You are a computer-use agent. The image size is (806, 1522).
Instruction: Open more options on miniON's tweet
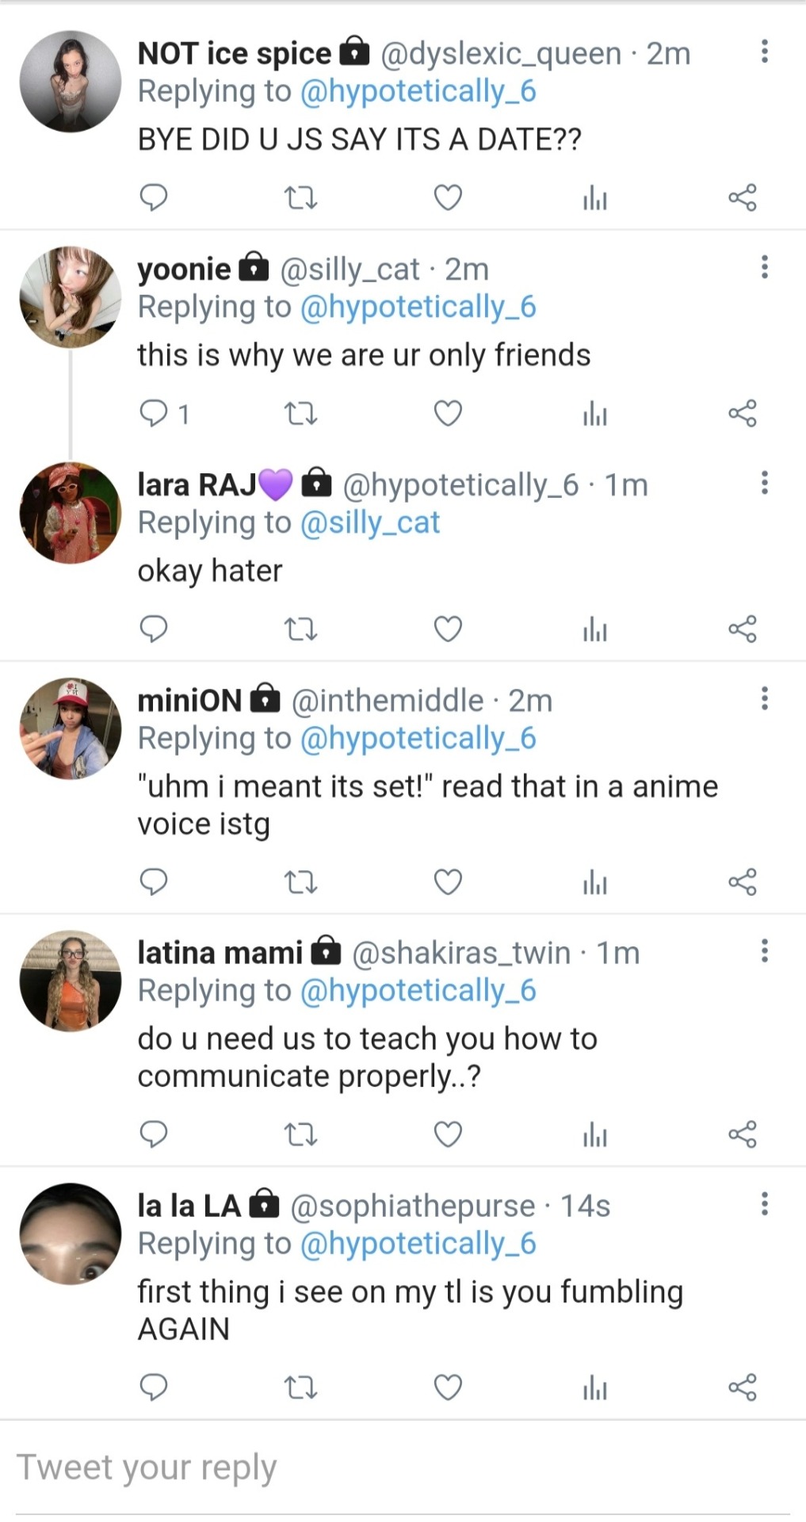[x=764, y=698]
